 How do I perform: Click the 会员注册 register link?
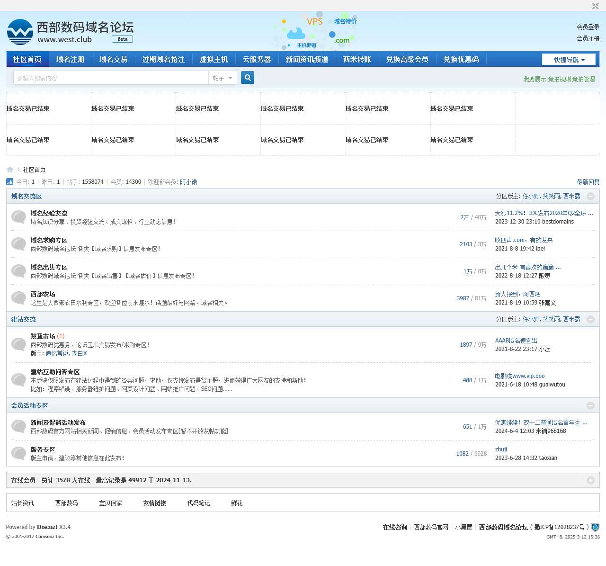pyautogui.click(x=588, y=38)
